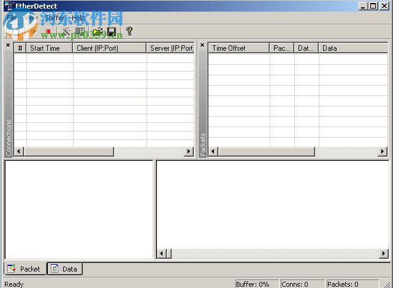Click the Conns: 0 status field

coord(302,284)
